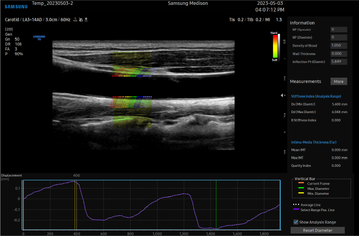
Task: Select the green Max. Diameter bar in graph
Action: [x=216, y=205]
